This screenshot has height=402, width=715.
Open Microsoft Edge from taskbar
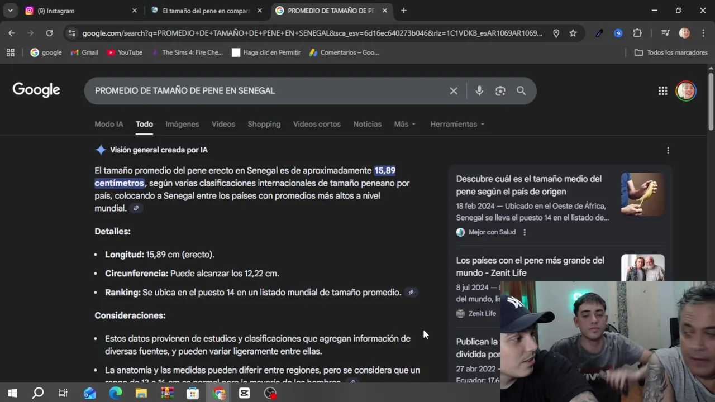116,393
